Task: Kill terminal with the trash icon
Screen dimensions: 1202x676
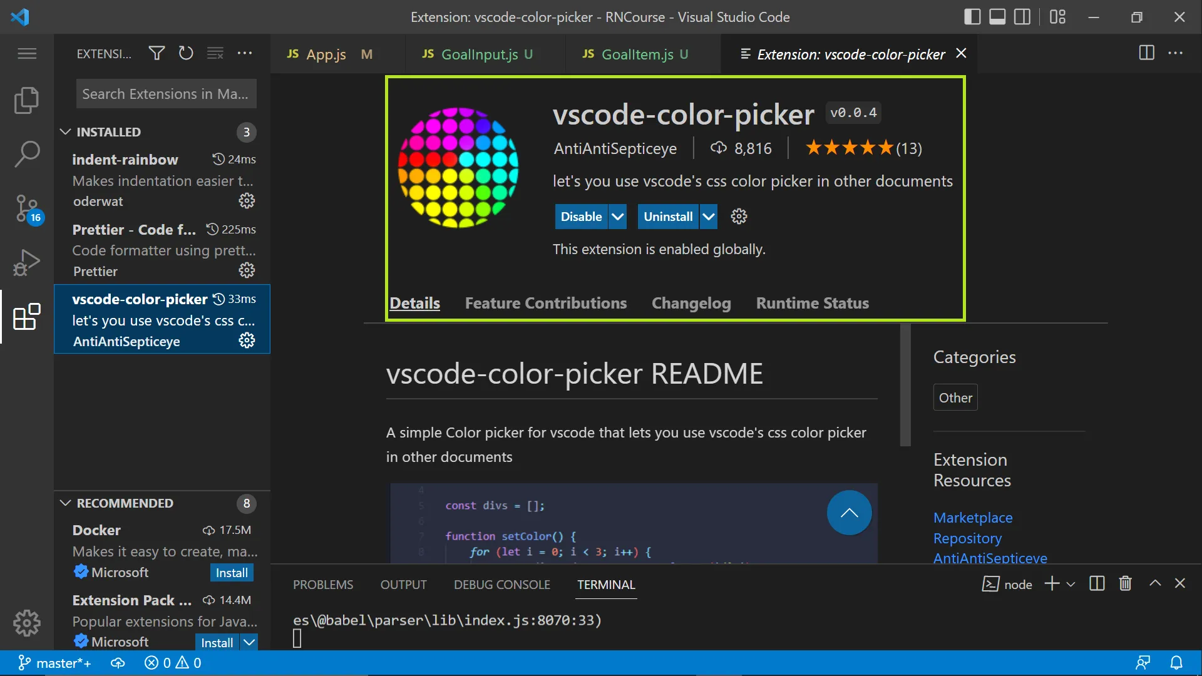Action: pos(1125,584)
